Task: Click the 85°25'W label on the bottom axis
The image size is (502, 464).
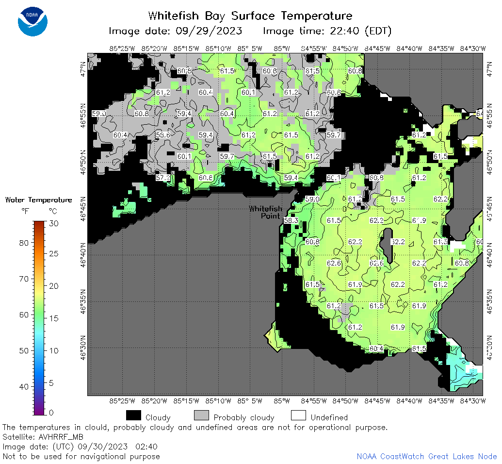Action: point(122,401)
